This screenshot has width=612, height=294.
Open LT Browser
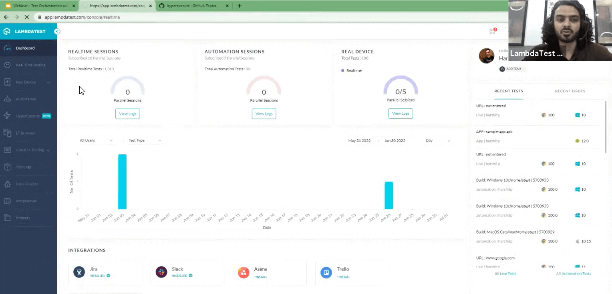(x=25, y=133)
